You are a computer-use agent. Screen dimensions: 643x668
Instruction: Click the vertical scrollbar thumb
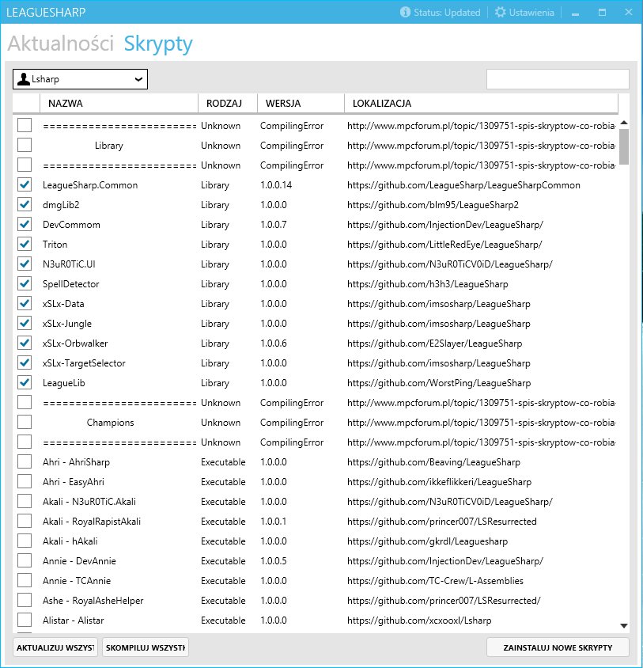click(624, 146)
